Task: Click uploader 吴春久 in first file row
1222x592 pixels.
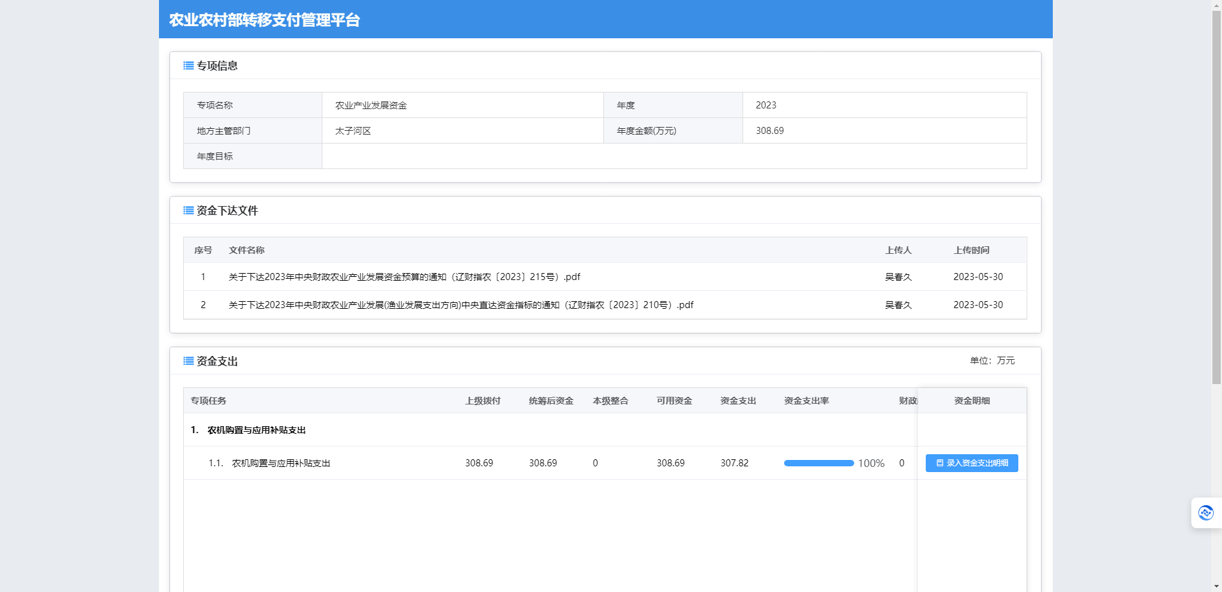Action: (x=898, y=277)
